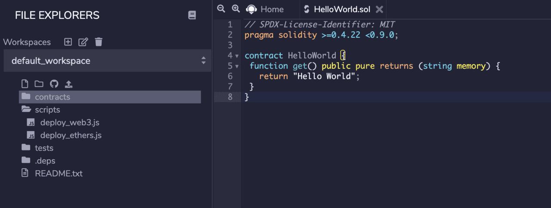Viewport: 551px width, 208px height.
Task: Collapse the scripts folder
Action: coord(47,110)
